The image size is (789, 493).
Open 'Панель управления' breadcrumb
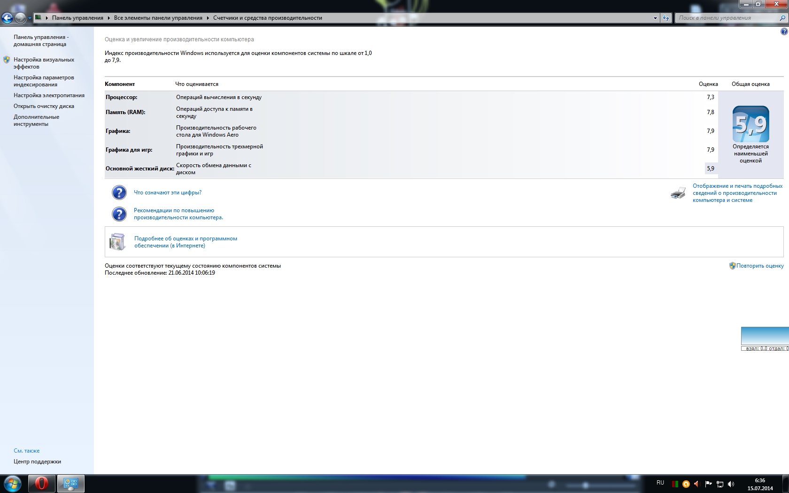(77, 18)
